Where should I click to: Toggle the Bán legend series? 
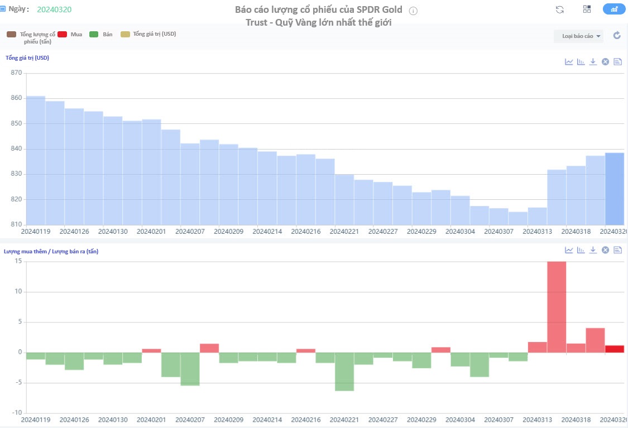[100, 35]
